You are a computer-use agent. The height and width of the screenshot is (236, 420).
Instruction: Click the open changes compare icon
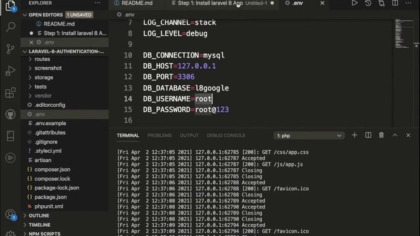click(x=381, y=3)
